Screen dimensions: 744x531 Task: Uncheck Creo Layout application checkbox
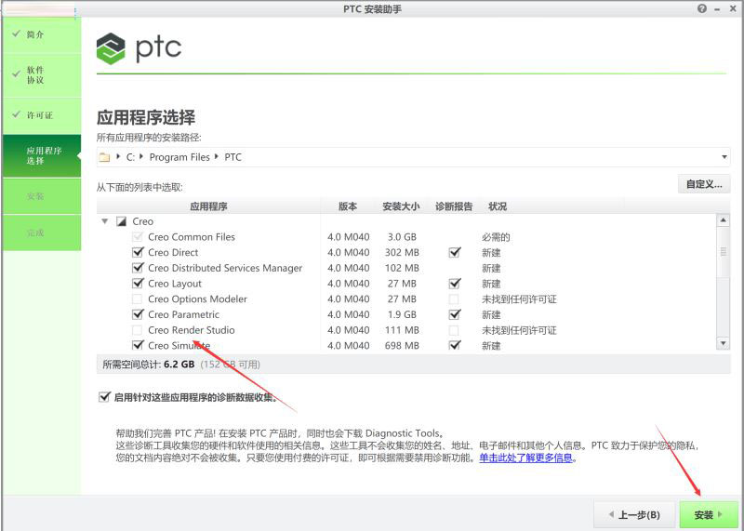click(138, 284)
